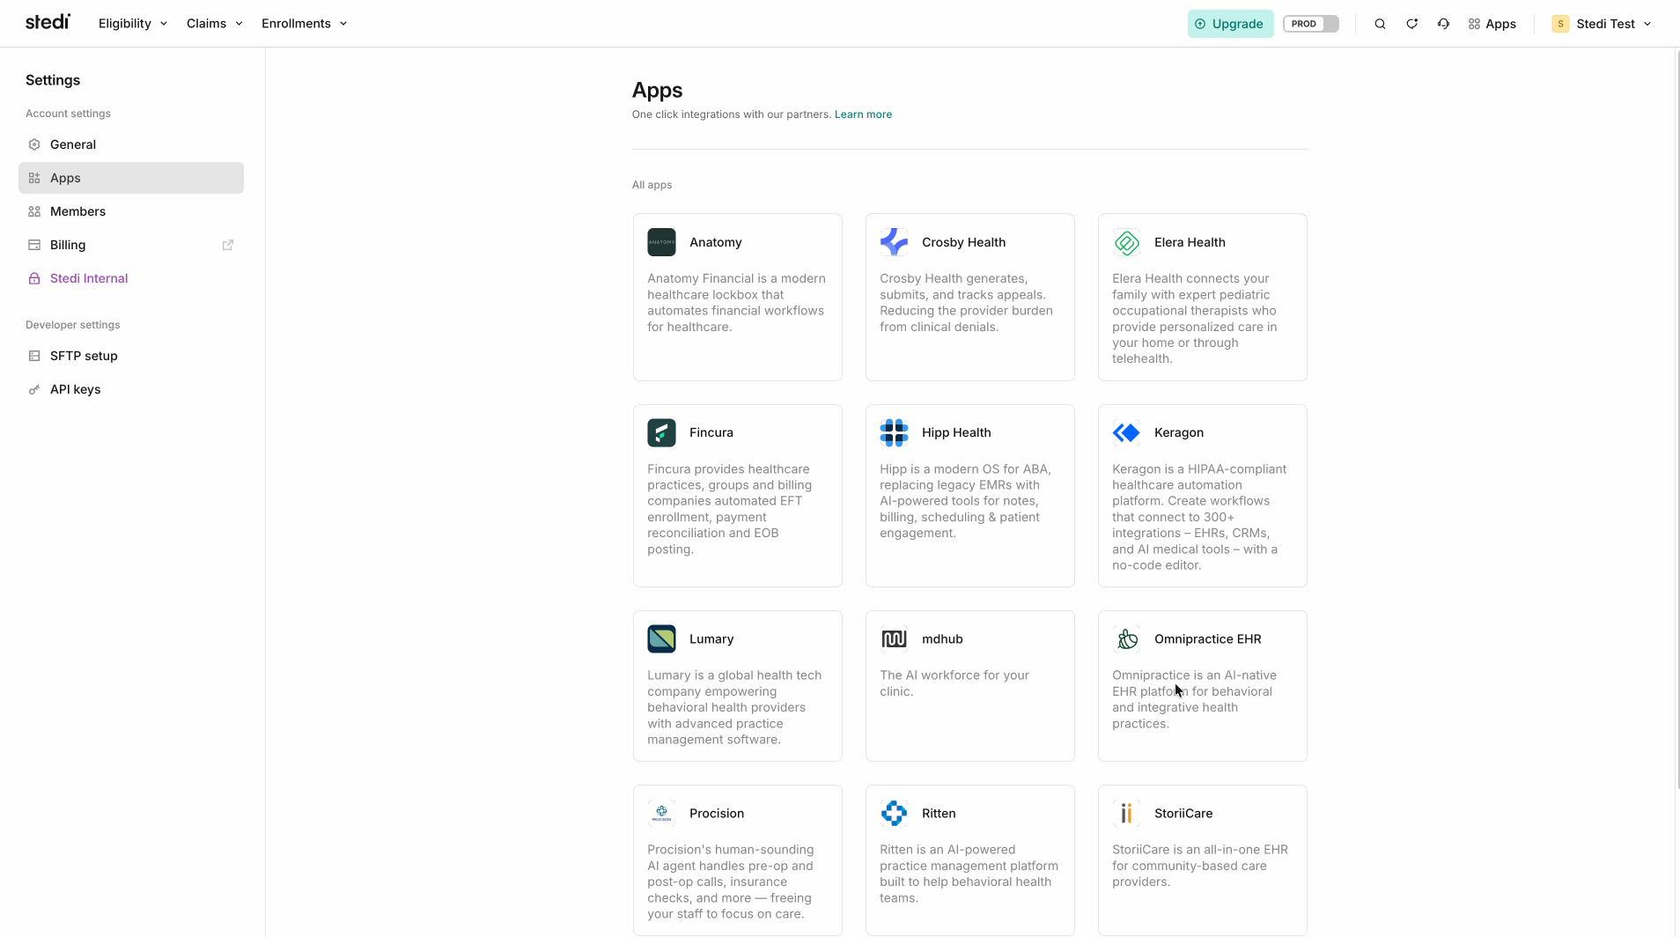This screenshot has width=1680, height=937.
Task: Click the General gear icon in sidebar
Action: (34, 144)
